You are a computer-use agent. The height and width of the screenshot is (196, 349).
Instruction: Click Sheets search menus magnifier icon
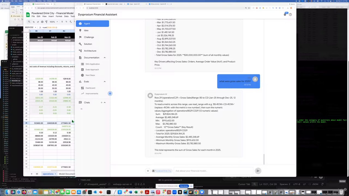(x=29, y=22)
